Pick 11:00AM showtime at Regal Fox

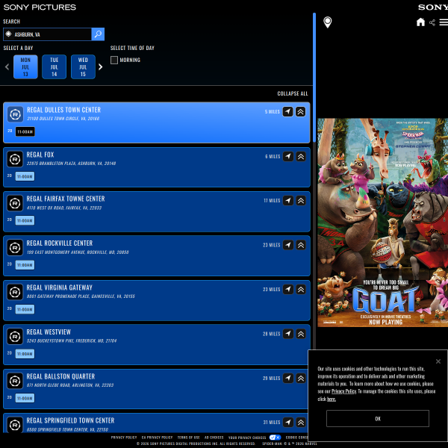[25, 176]
